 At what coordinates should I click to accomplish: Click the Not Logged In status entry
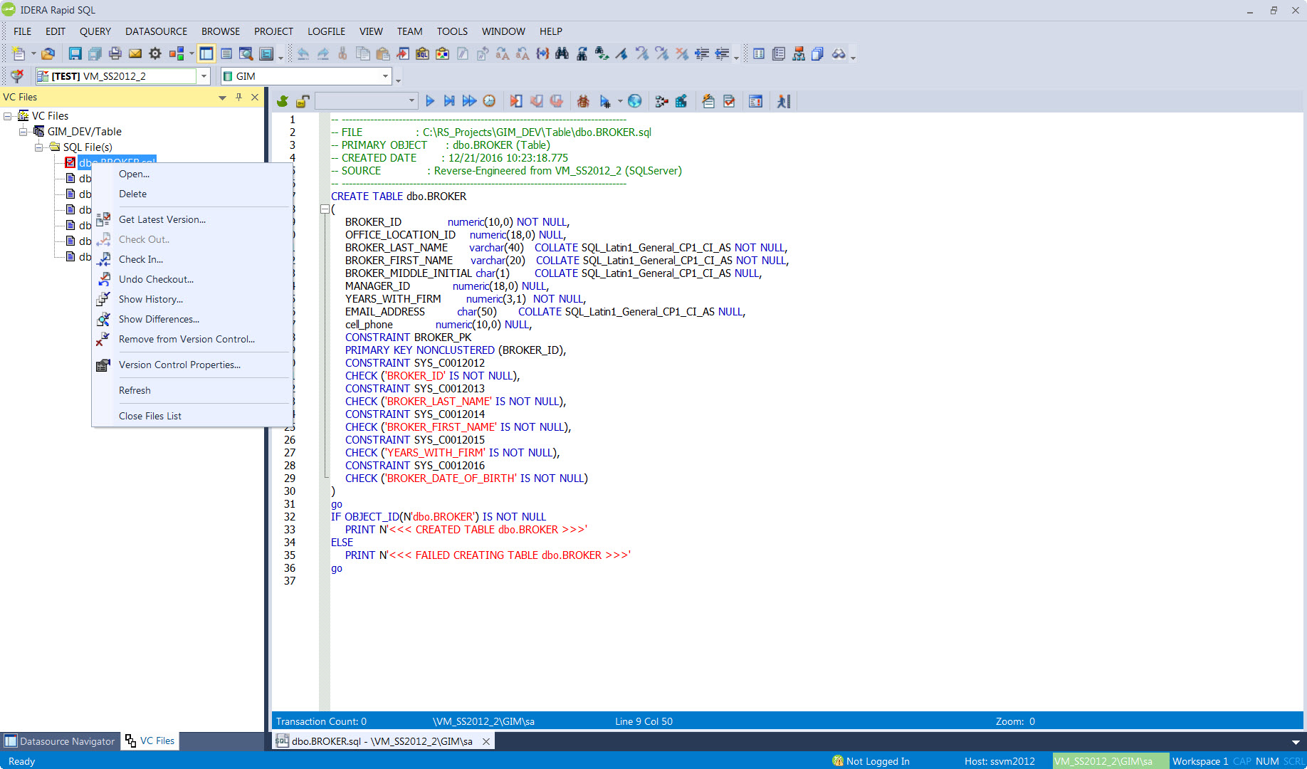click(x=871, y=761)
